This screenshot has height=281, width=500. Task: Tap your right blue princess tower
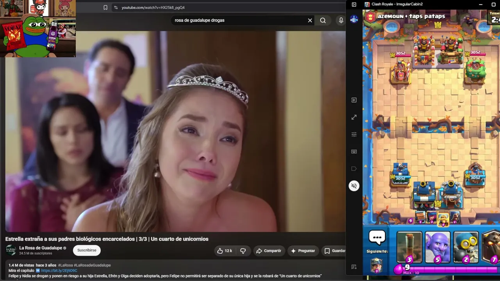click(x=475, y=175)
